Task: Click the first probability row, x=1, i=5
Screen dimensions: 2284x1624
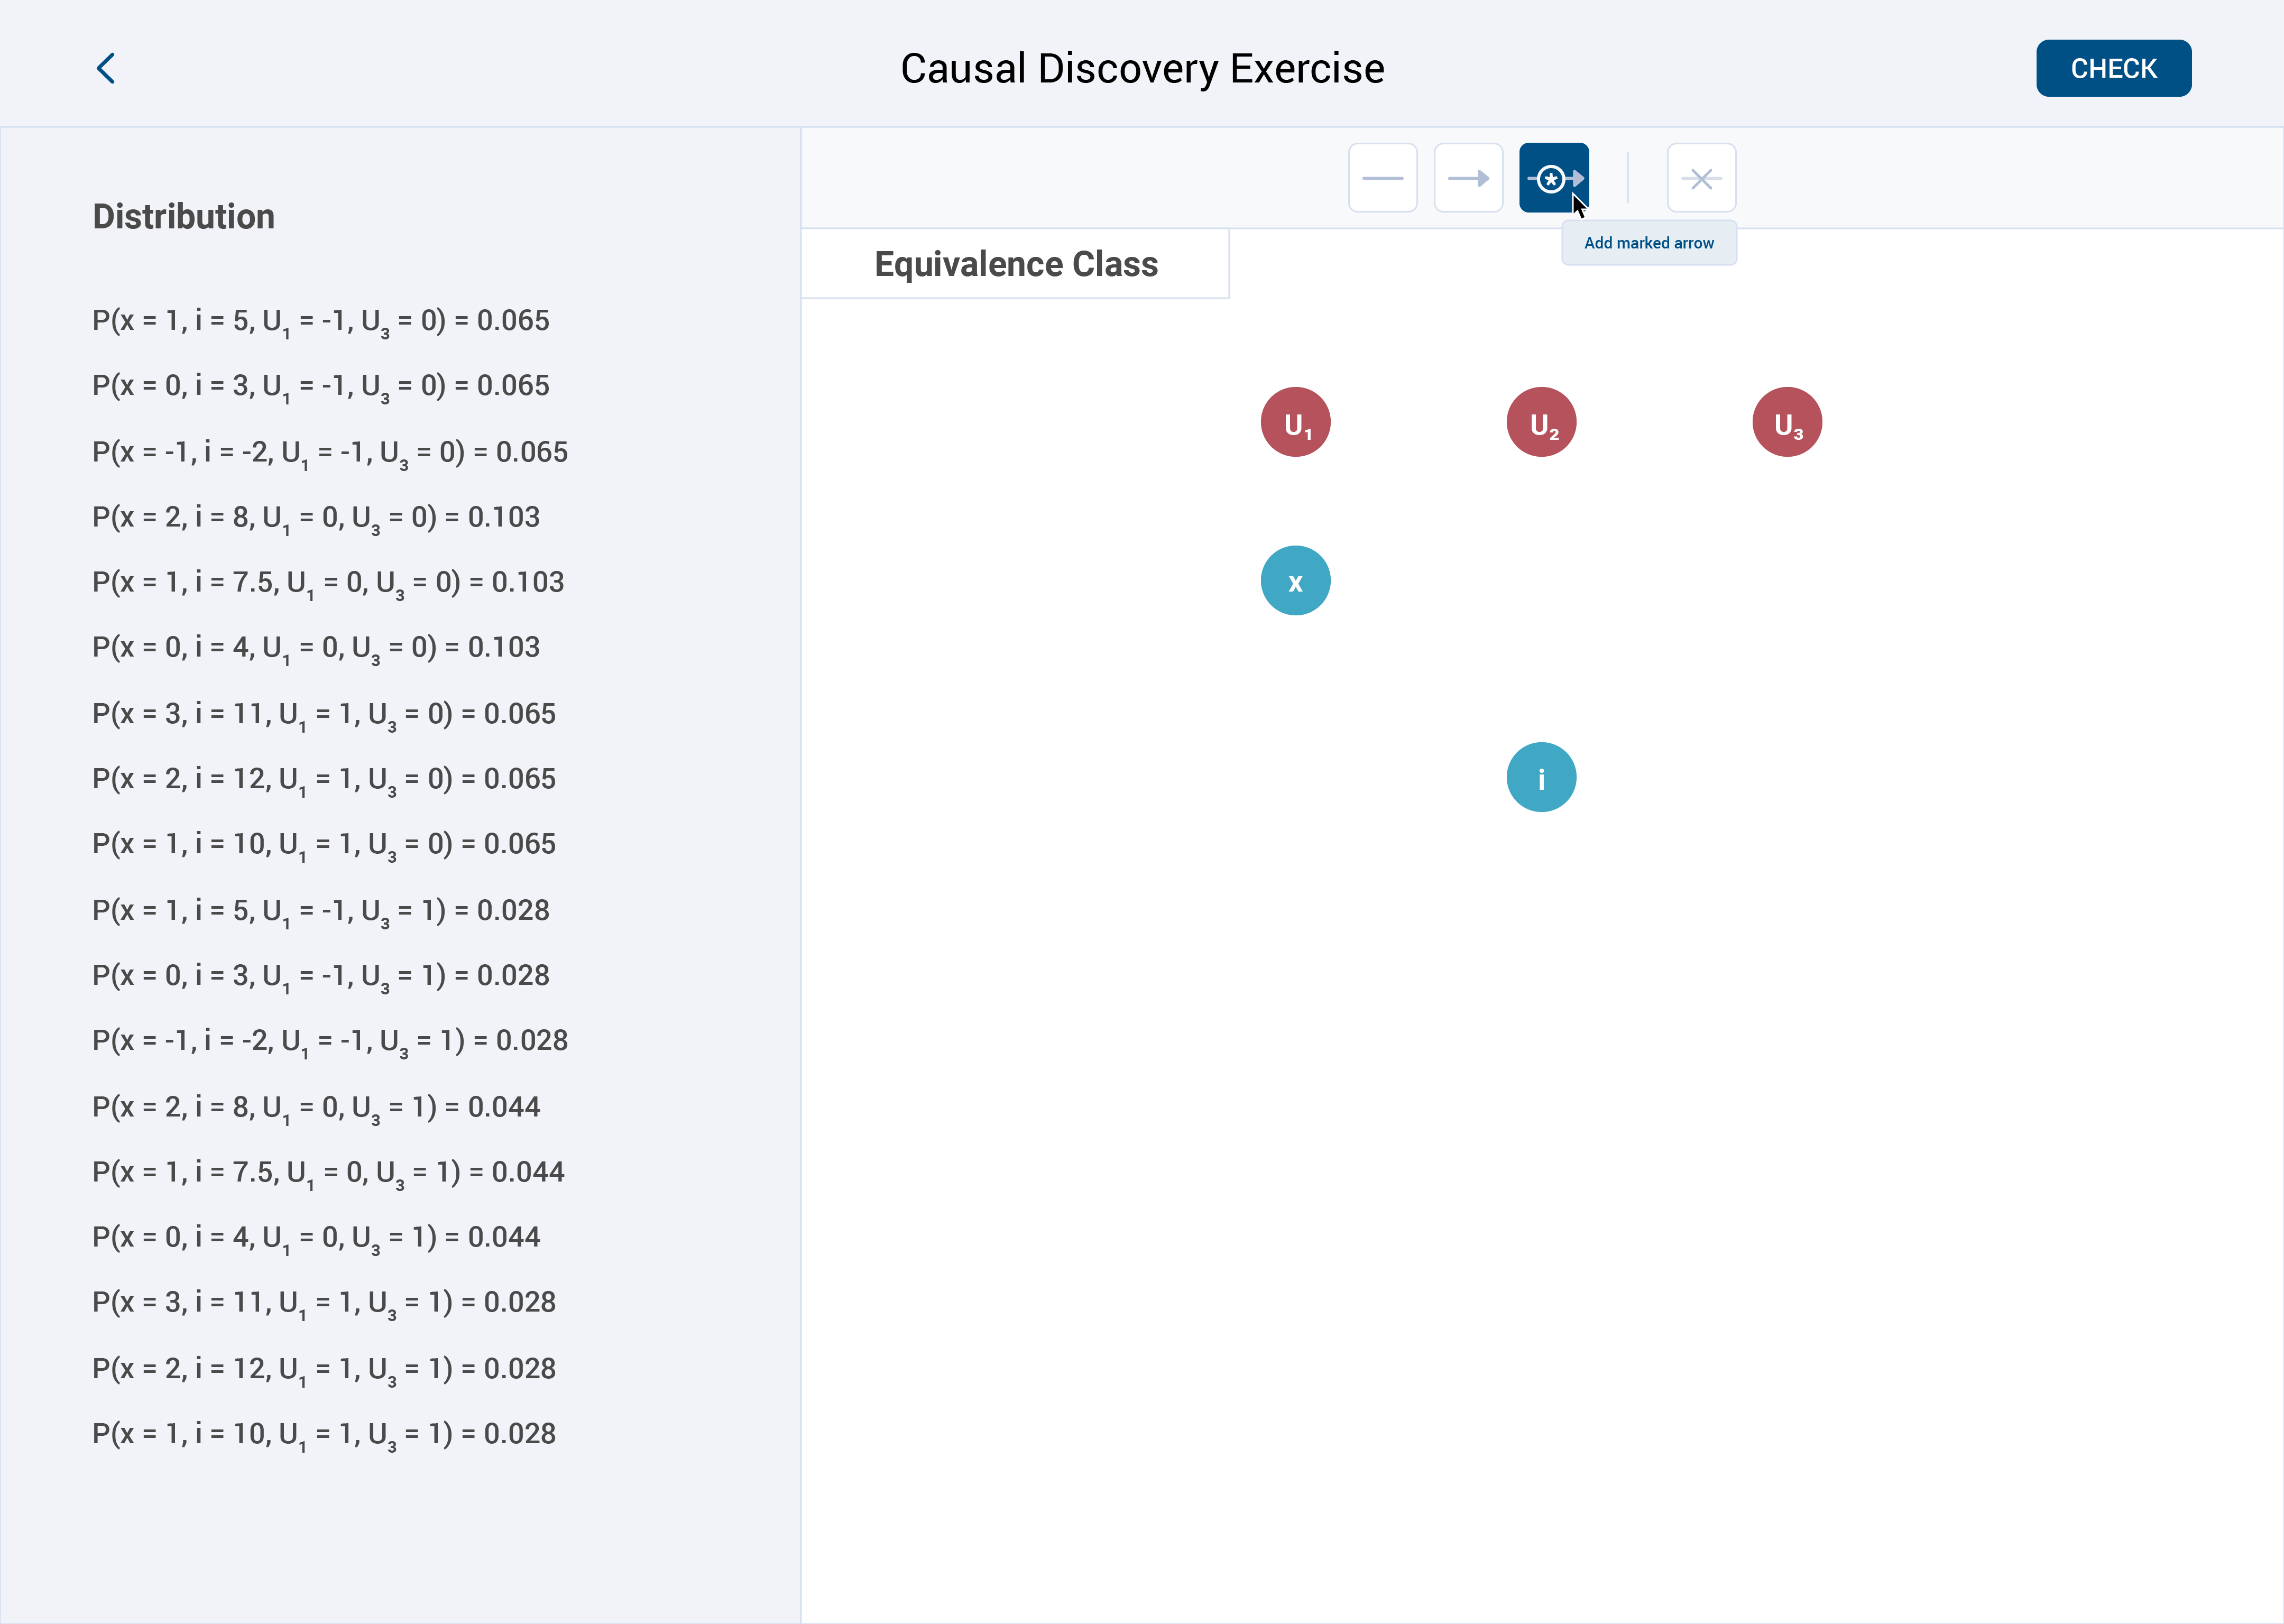Action: (x=321, y=321)
